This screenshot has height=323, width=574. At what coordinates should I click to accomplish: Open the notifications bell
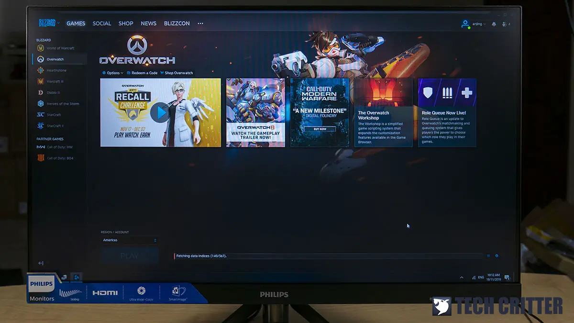coord(494,24)
